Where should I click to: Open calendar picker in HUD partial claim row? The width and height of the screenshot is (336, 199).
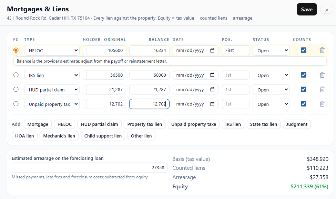(212, 90)
